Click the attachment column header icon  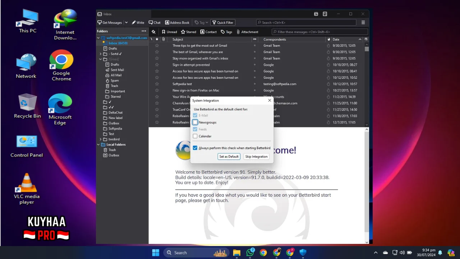(x=164, y=39)
